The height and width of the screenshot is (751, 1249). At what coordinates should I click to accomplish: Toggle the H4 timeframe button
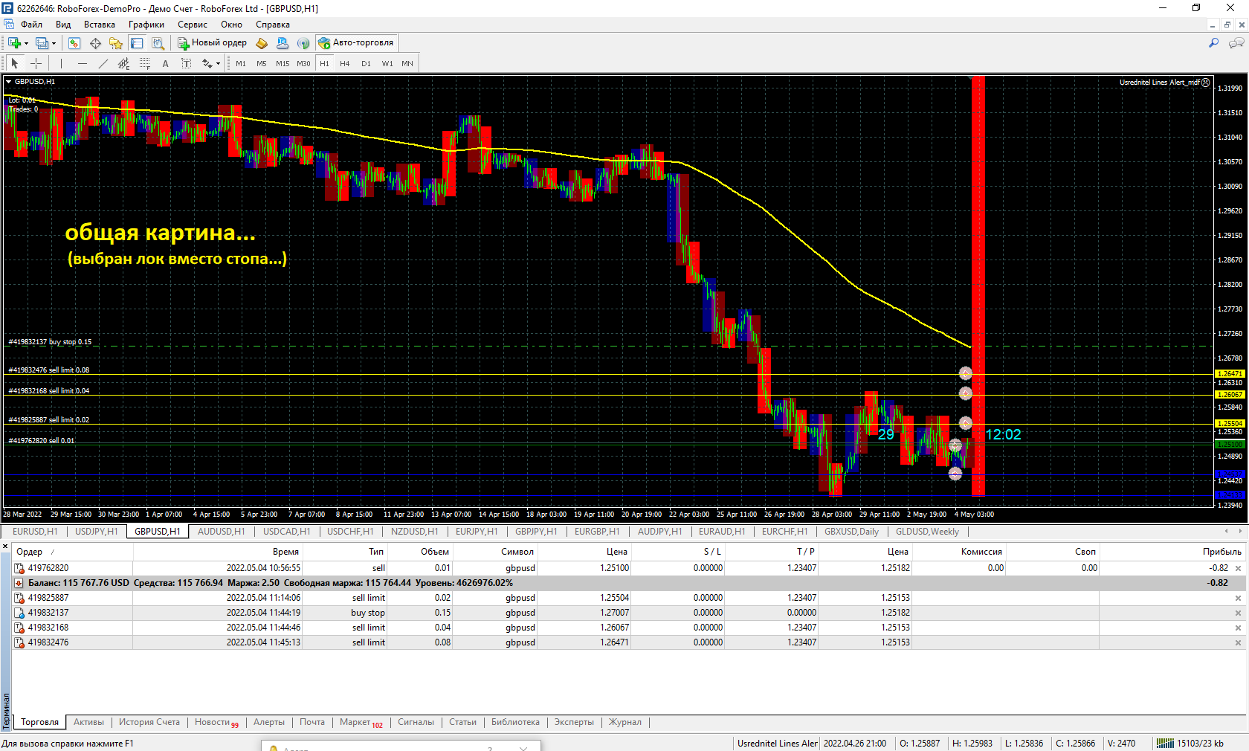tap(344, 64)
